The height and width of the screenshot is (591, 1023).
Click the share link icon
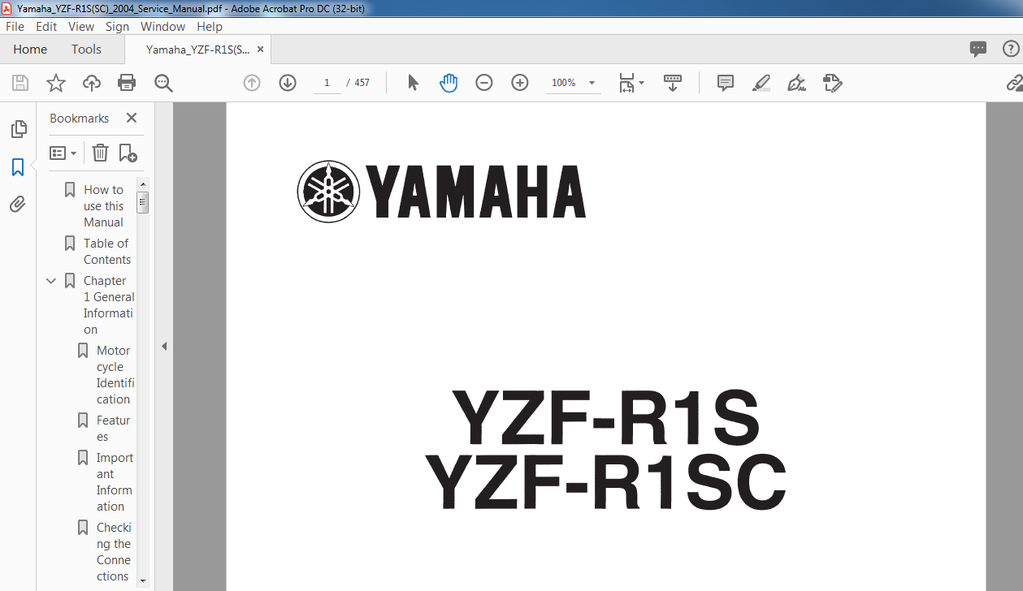pos(1014,83)
